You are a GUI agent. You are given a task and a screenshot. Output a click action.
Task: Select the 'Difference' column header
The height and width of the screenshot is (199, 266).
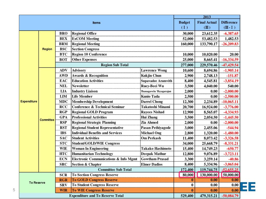click(230, 25)
